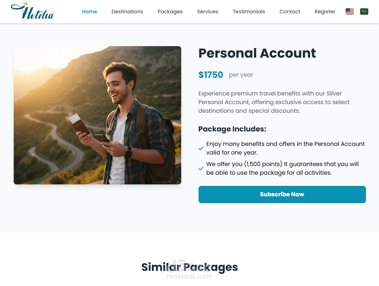Click the package description paragraph

pyautogui.click(x=274, y=102)
